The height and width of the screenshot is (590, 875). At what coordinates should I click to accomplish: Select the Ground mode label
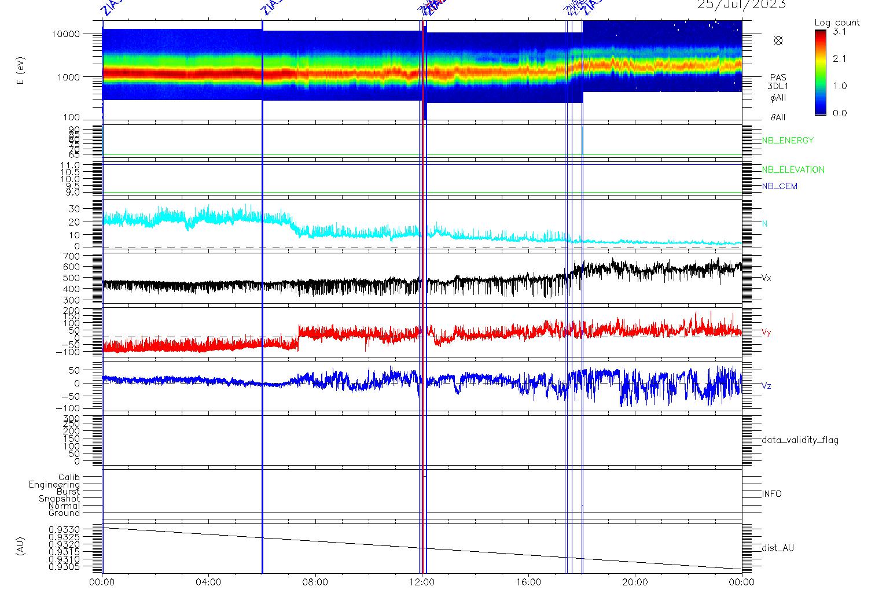coord(64,513)
